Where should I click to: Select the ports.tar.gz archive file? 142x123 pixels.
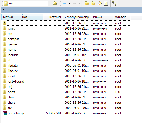pos(16,113)
